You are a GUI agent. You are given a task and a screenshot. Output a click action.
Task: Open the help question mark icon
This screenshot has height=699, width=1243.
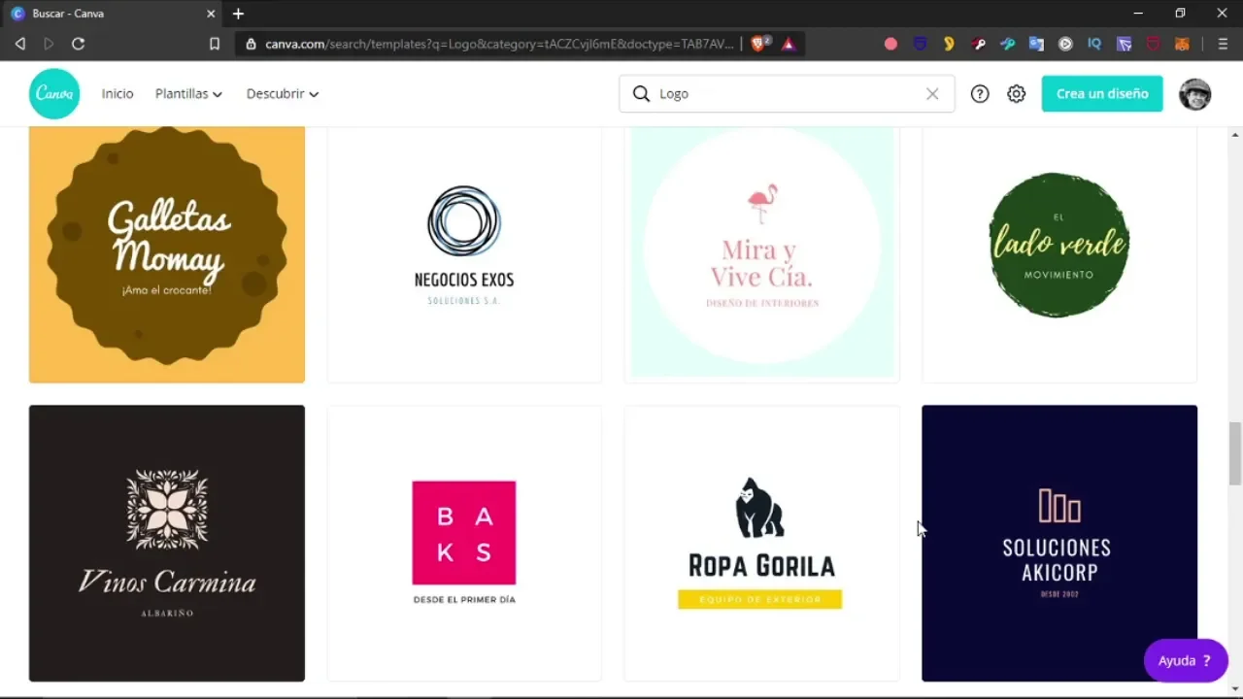coord(980,94)
